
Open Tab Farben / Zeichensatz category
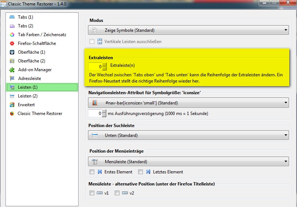click(x=42, y=35)
